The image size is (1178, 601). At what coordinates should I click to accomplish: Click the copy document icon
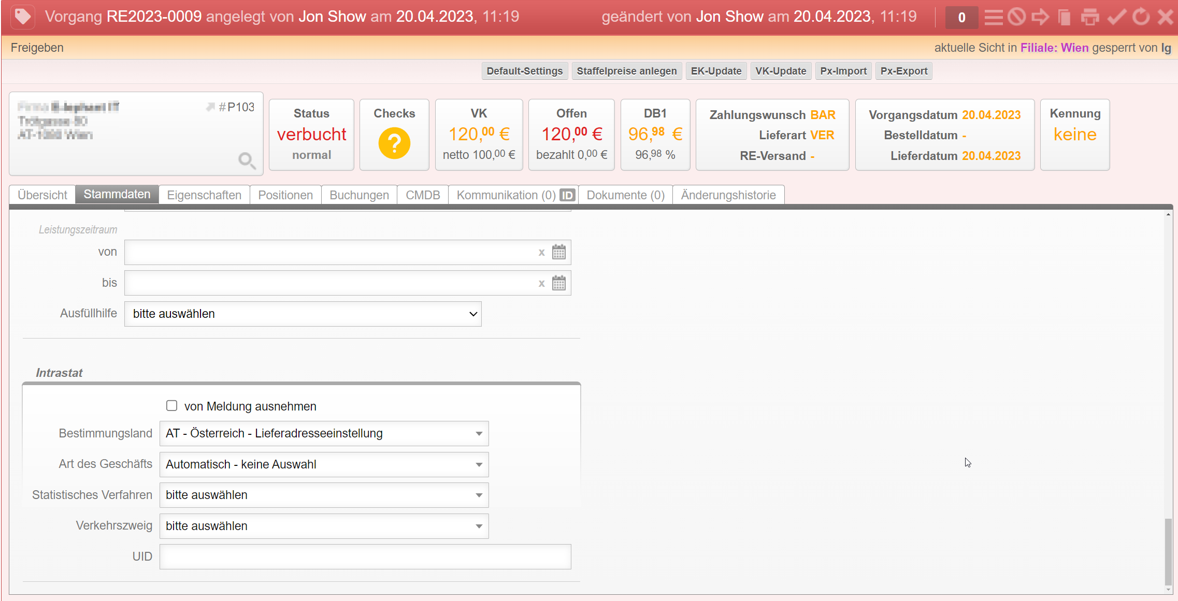point(1065,17)
